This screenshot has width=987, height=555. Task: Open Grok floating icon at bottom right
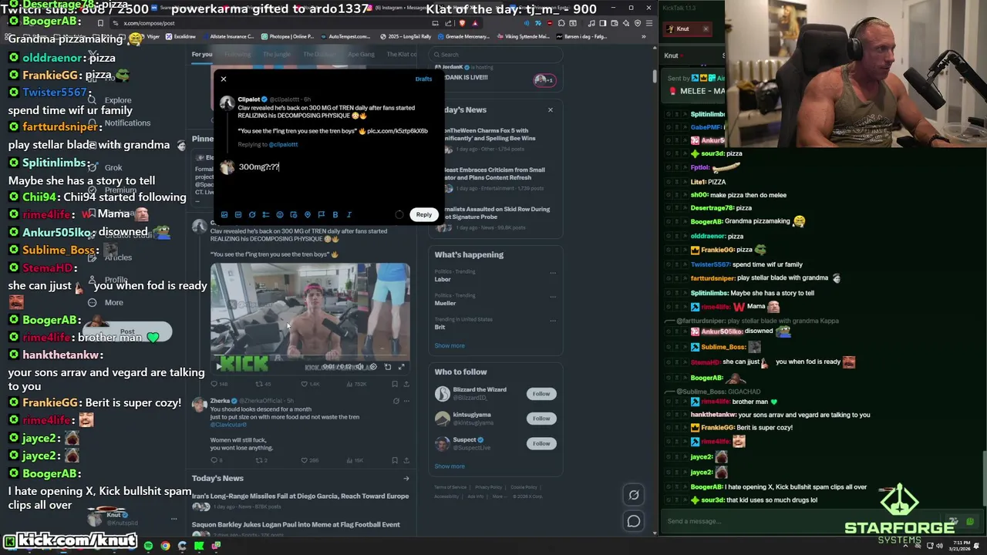coord(634,495)
